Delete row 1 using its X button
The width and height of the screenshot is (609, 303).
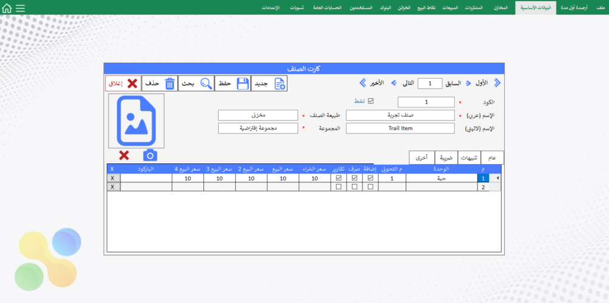(x=113, y=179)
